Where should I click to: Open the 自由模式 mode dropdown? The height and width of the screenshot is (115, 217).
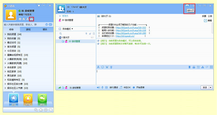pyautogui.click(x=68, y=28)
